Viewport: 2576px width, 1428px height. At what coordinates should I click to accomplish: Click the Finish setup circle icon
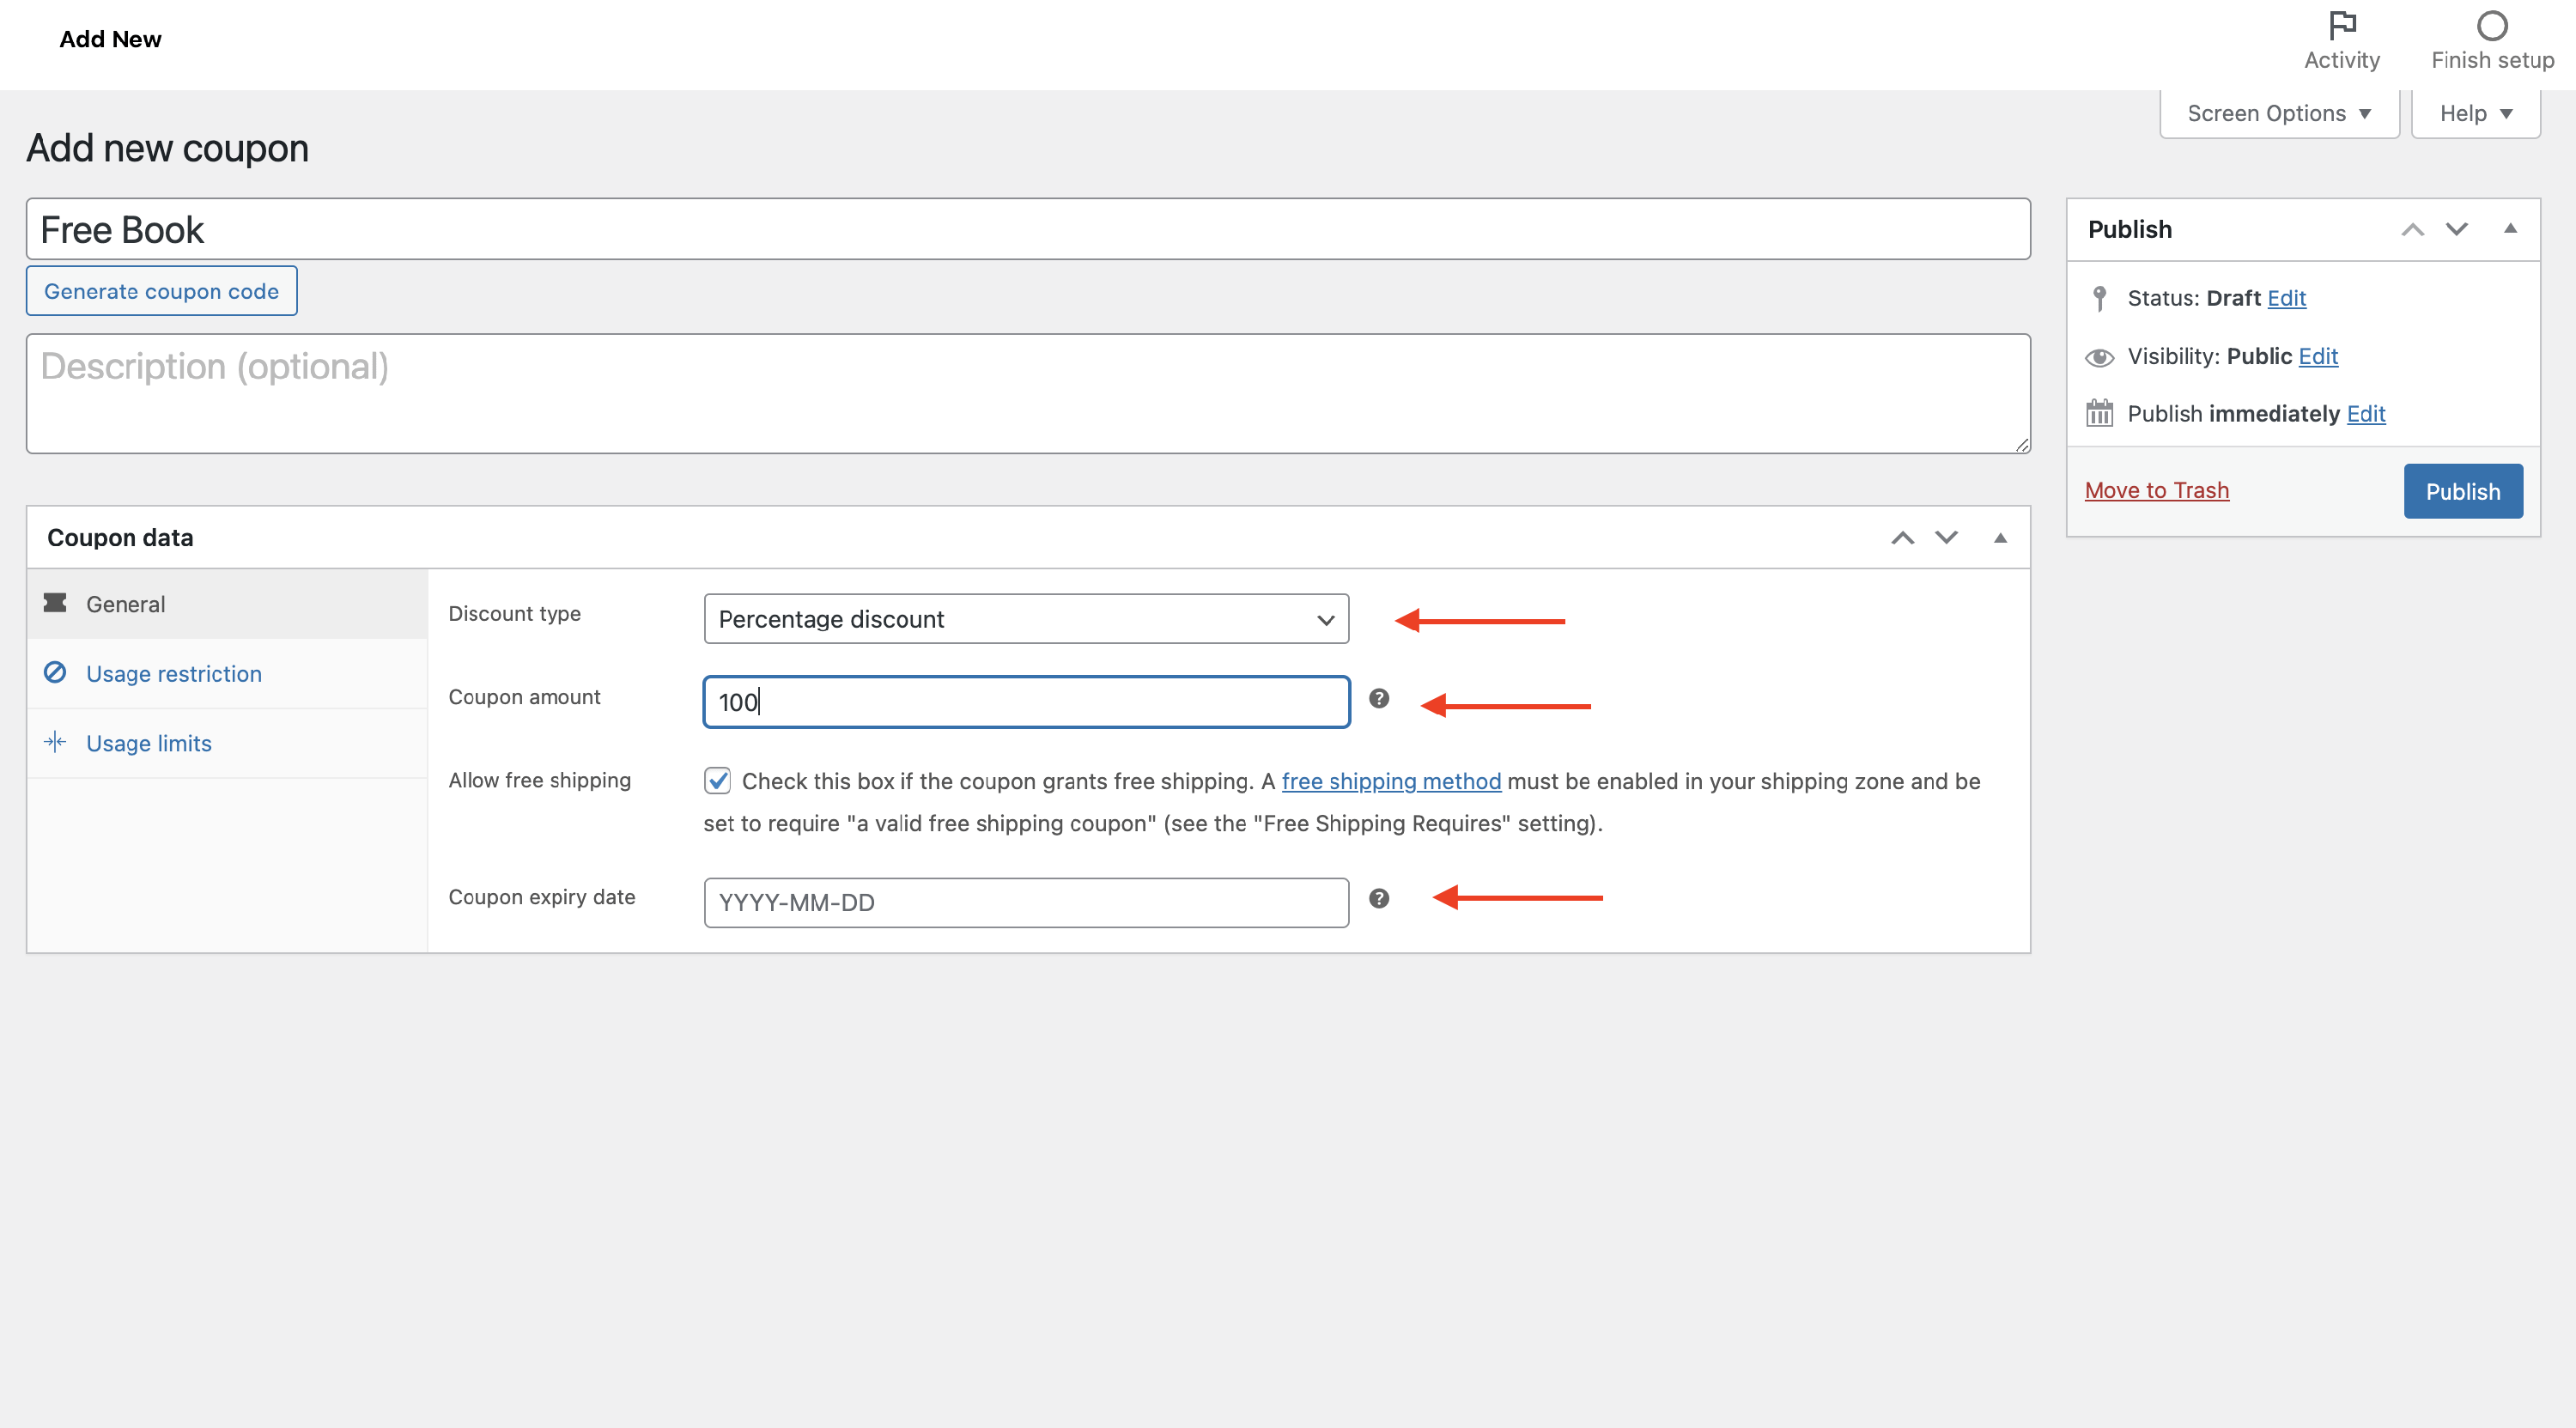click(x=2491, y=25)
